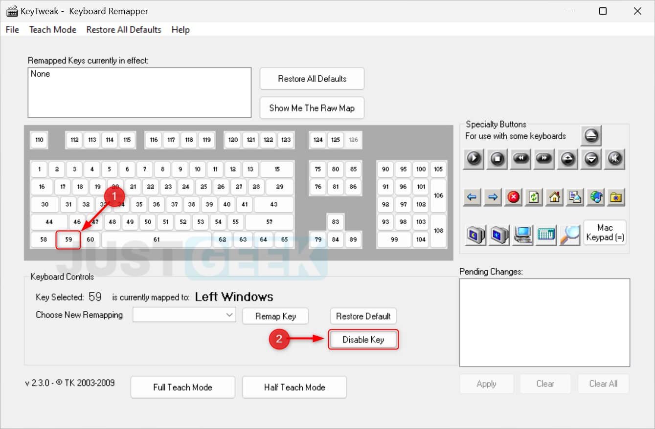Click the Wake monitor with sun icon

(x=499, y=235)
